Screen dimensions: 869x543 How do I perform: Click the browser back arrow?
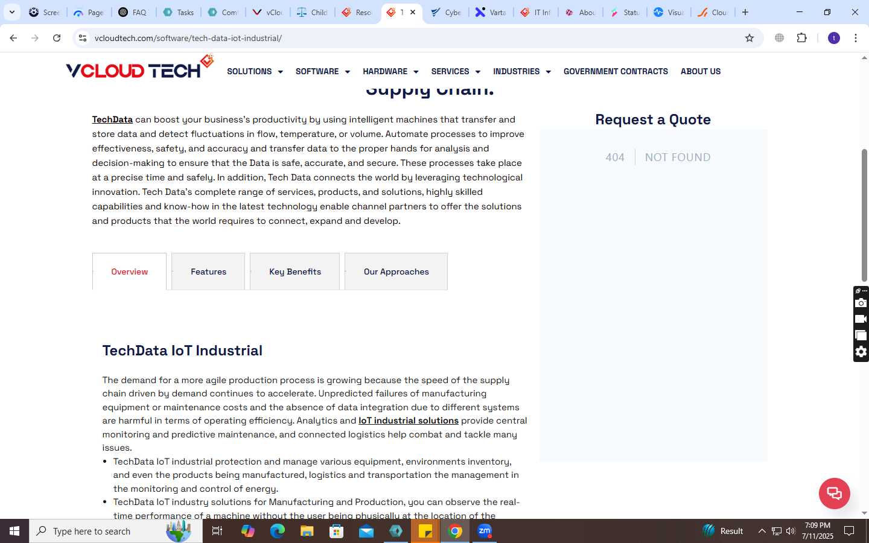13,38
